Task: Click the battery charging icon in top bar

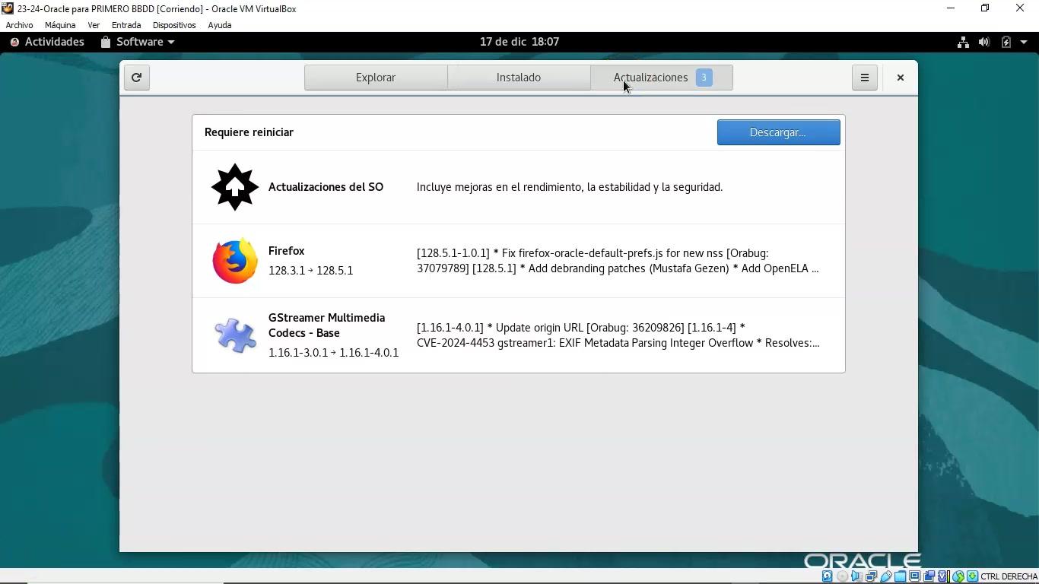Action: coord(1006,42)
